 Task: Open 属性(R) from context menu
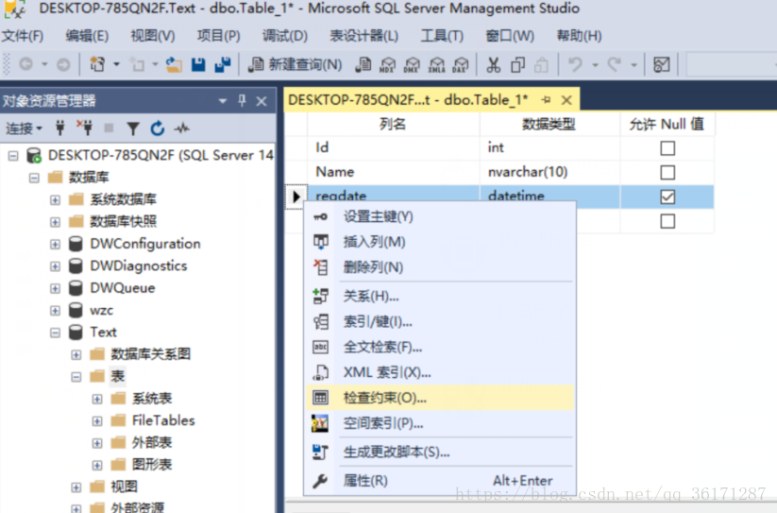(x=440, y=480)
